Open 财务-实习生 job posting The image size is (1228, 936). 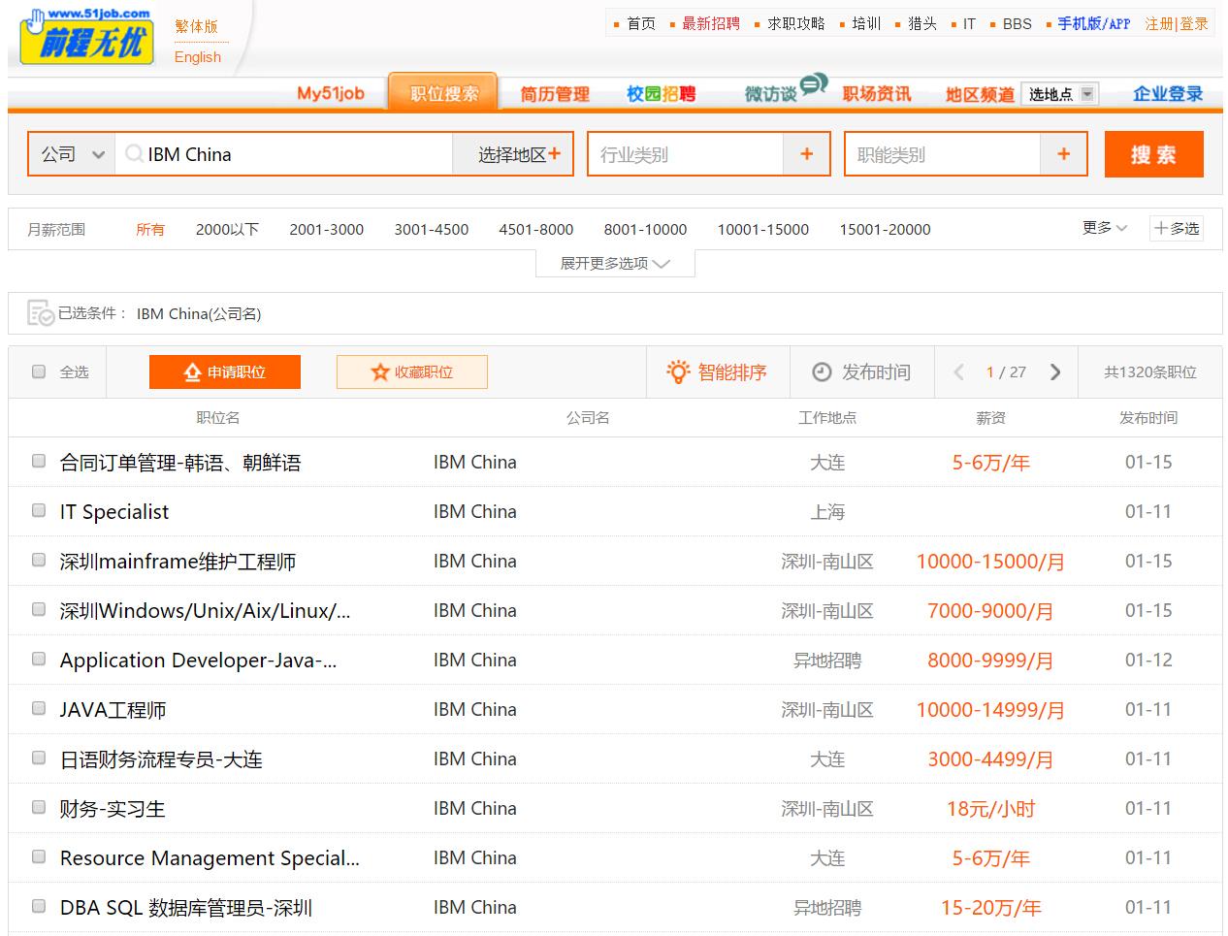[113, 808]
